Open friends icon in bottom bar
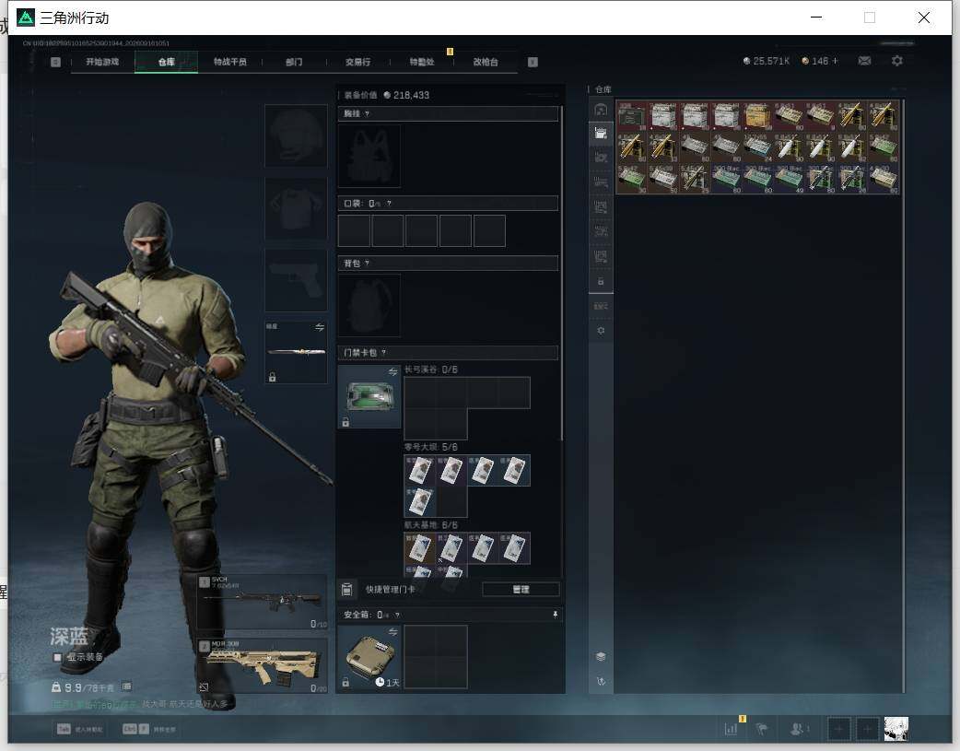Screen dimensions: 960x751 point(798,729)
